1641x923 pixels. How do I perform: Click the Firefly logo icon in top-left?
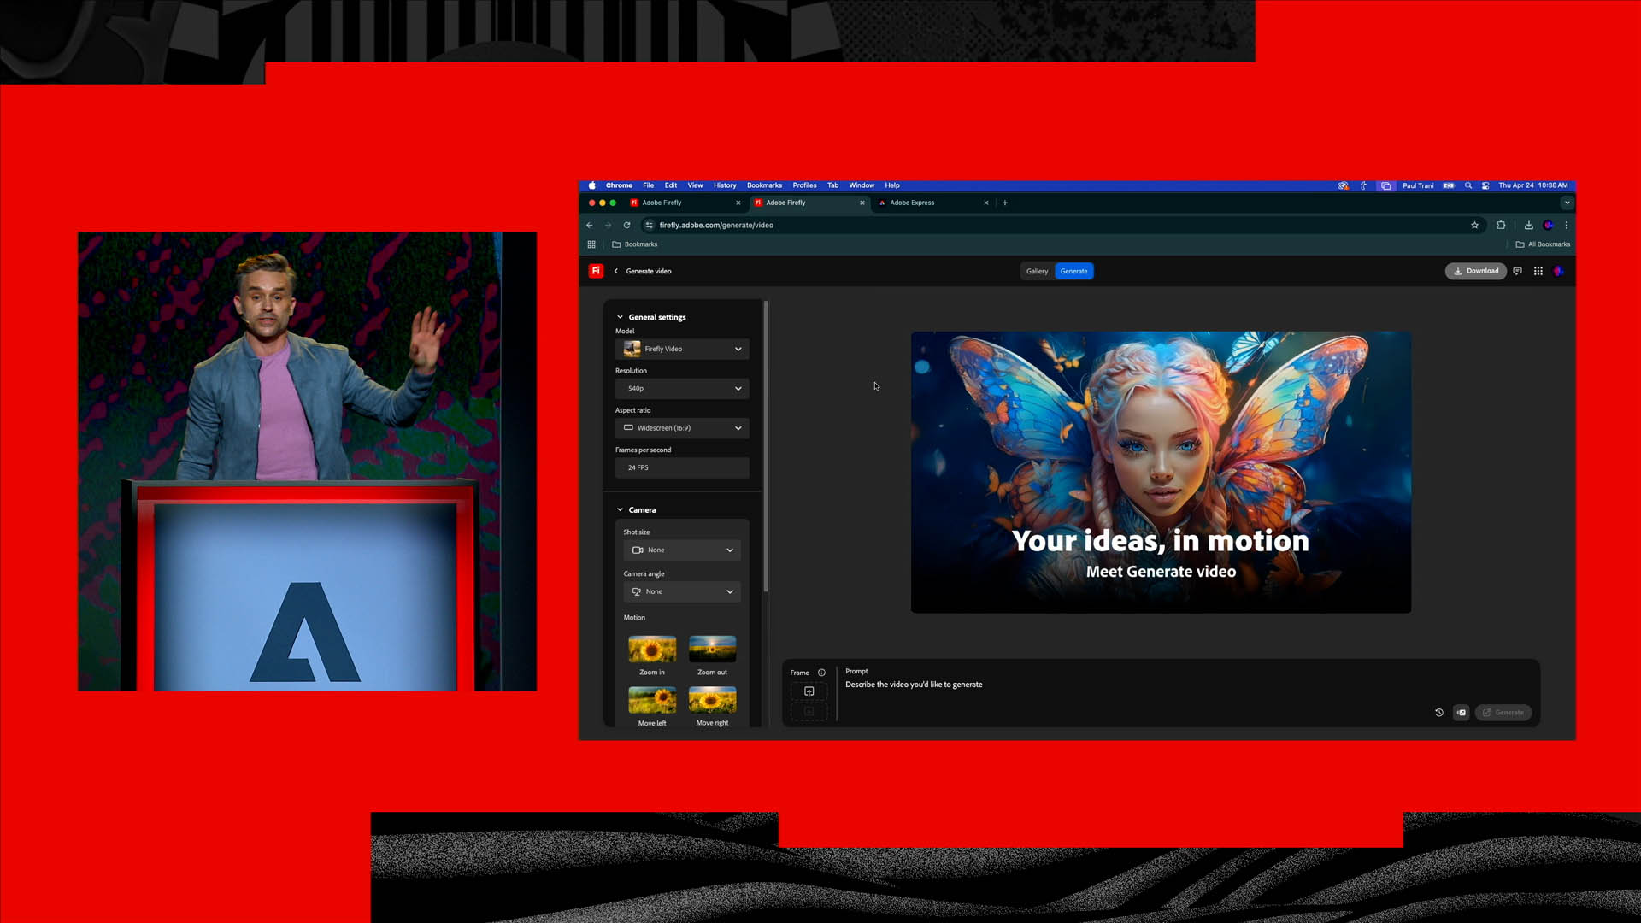pos(596,271)
